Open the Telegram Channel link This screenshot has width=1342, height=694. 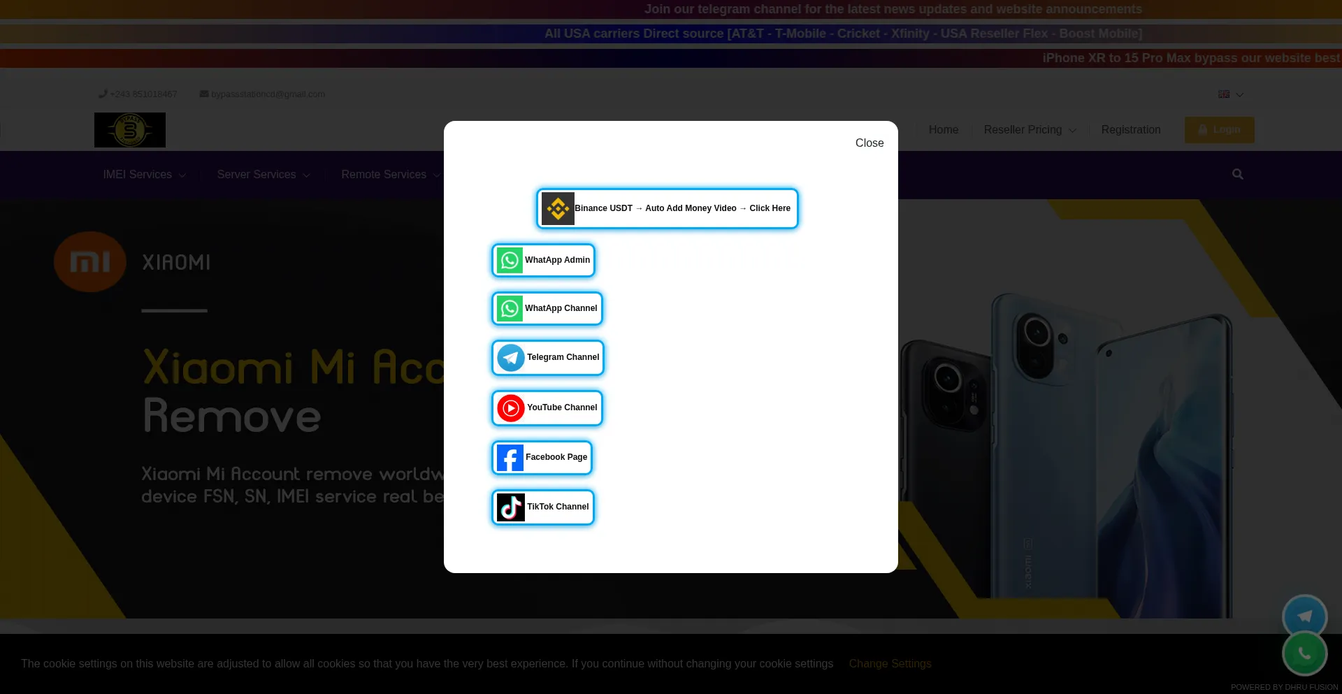pyautogui.click(x=547, y=357)
